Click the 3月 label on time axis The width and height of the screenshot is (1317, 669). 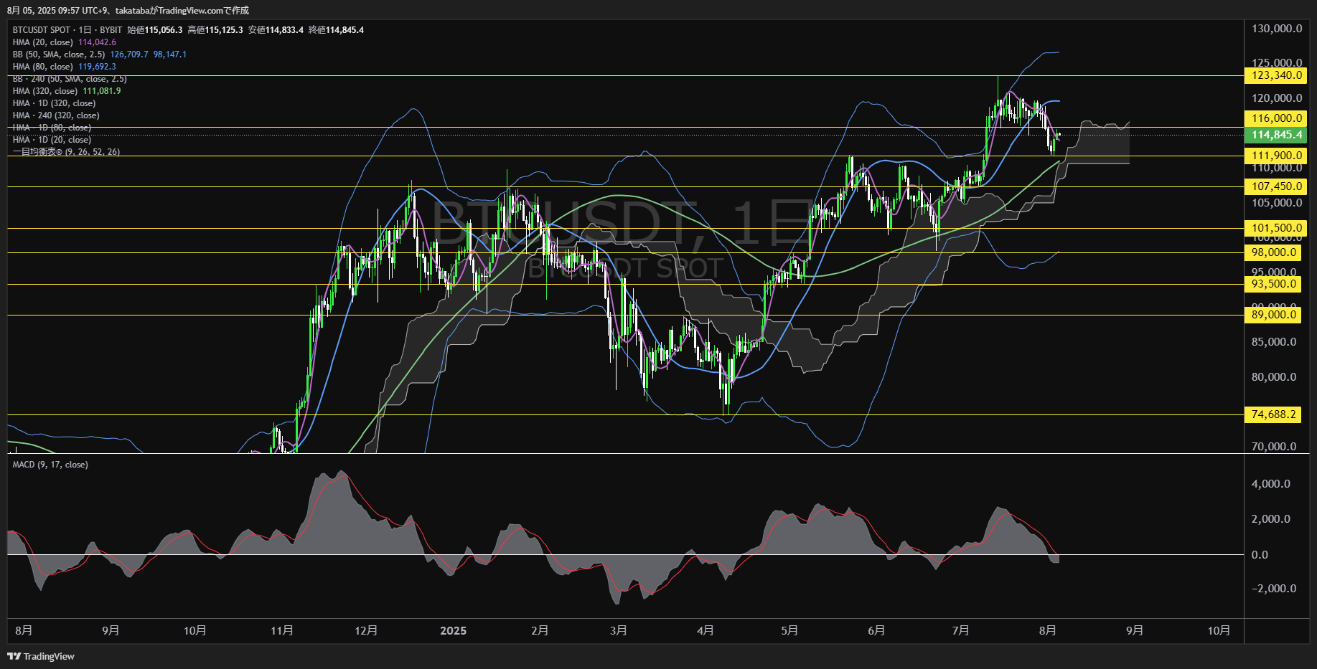619,630
